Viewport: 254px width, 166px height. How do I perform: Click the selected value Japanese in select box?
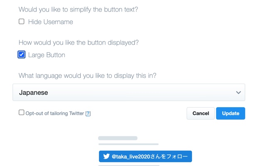(34, 93)
